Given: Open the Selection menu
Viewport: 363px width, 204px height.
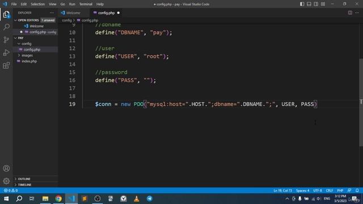Looking at the screenshot, I should click(37, 4).
